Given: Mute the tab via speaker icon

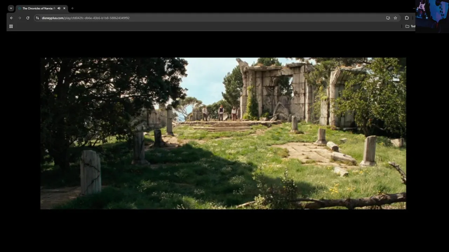Looking at the screenshot, I should pos(59,8).
